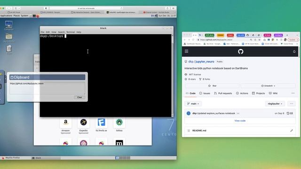This screenshot has width=301, height=169.
Task: Open the CentOS Places menu
Action: coord(16,15)
